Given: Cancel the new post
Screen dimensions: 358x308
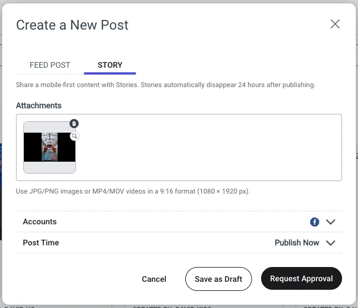Looking at the screenshot, I should pyautogui.click(x=154, y=279).
